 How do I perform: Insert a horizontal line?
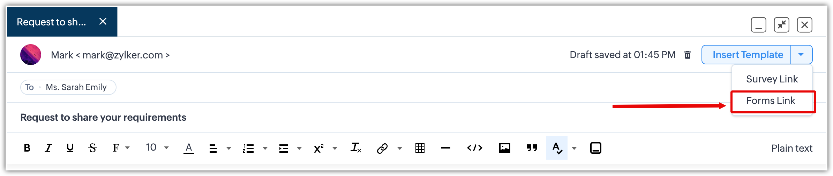point(445,148)
